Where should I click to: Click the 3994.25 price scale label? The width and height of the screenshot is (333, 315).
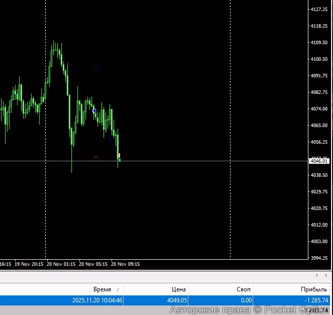click(x=319, y=258)
